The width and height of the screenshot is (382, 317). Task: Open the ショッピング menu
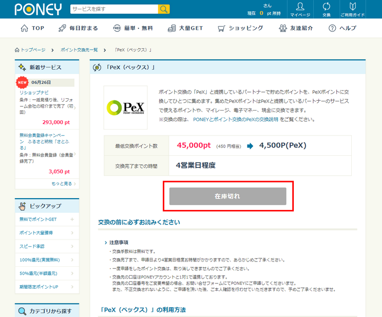click(x=241, y=28)
